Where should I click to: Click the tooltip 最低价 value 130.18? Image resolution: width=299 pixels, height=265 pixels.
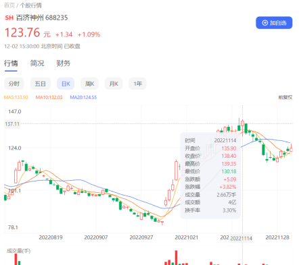click(x=229, y=171)
